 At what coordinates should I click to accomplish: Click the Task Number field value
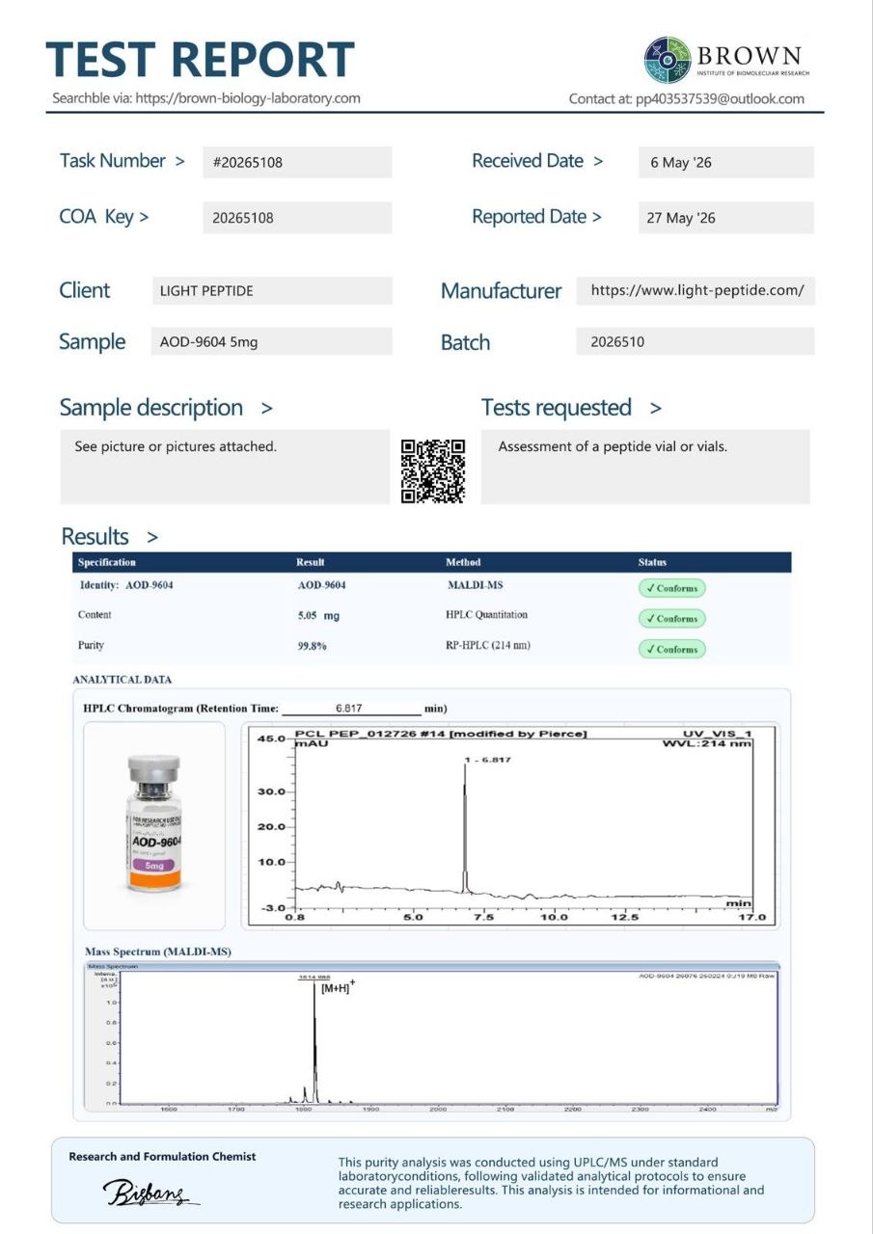pyautogui.click(x=297, y=162)
